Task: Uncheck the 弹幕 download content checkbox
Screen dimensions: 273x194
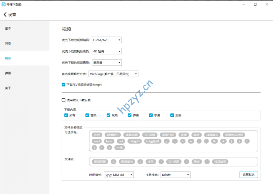Action: 130,115
